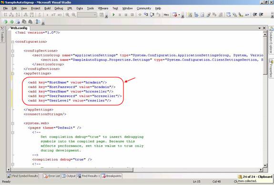Open the Breakpoints window toolbar icon
This screenshot has width=274, height=185.
pos(174,15)
